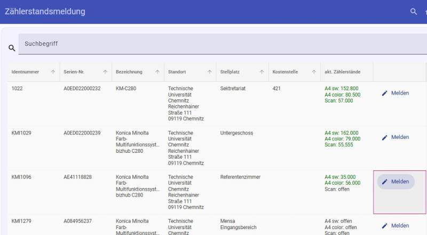Click the Untergeschoss Stellplatz cell
The width and height of the screenshot is (427, 235).
click(x=236, y=133)
